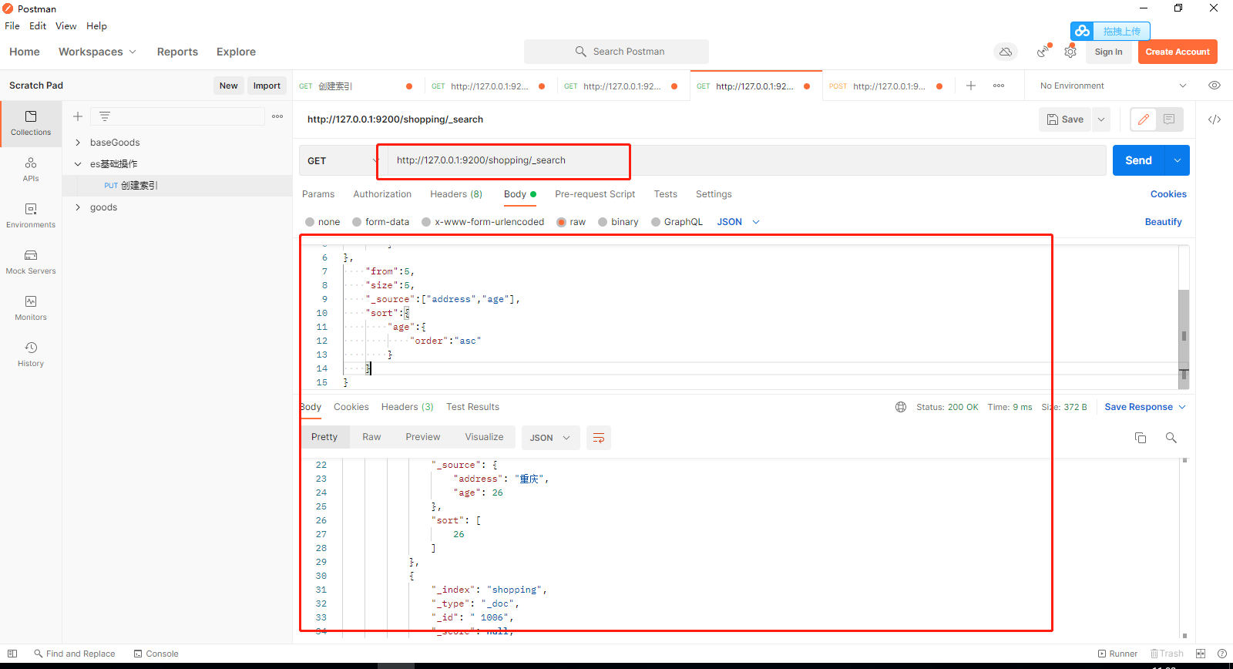Open the Send button arrow dropdown
Image resolution: width=1233 pixels, height=669 pixels.
1178,160
